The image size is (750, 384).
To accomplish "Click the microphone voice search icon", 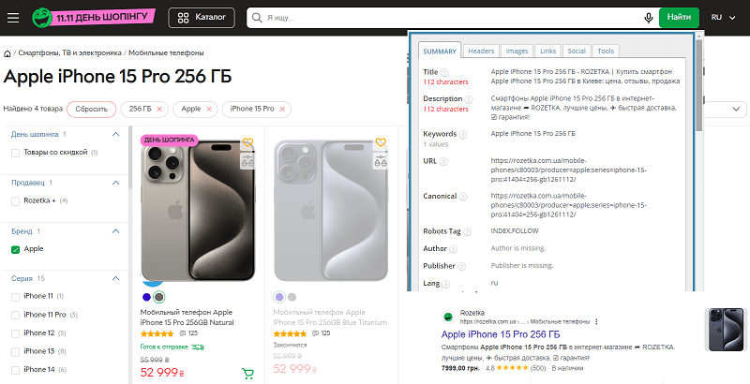I will pyautogui.click(x=648, y=18).
